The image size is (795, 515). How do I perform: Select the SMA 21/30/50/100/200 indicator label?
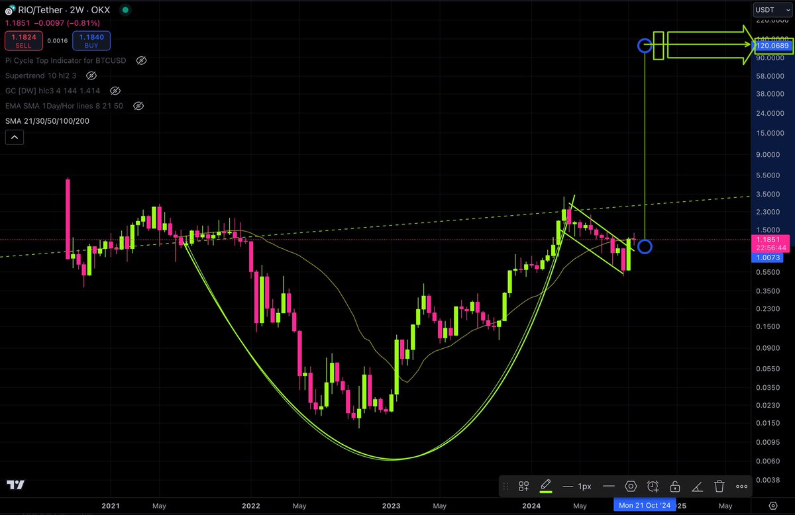47,121
